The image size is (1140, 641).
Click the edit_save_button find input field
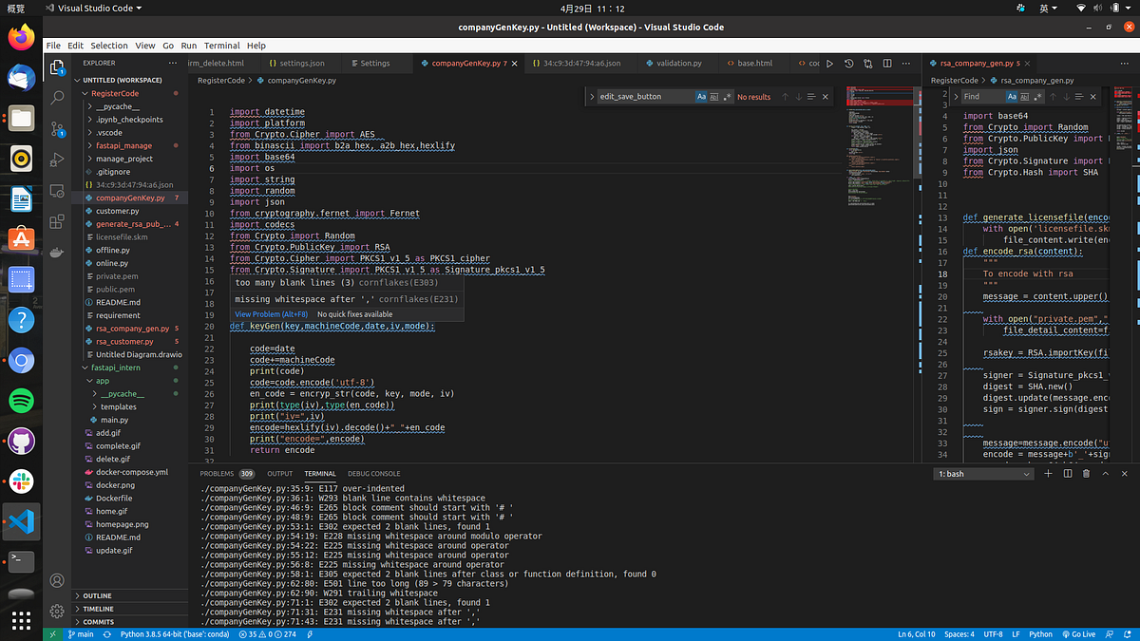(x=645, y=97)
